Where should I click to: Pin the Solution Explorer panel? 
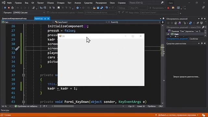tap(202, 19)
